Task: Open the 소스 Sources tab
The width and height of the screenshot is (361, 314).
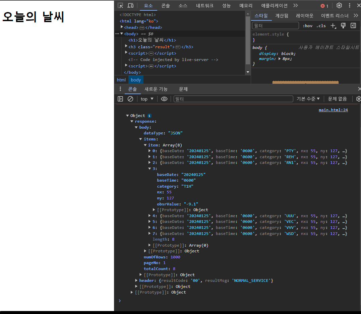Action: coord(183,5)
